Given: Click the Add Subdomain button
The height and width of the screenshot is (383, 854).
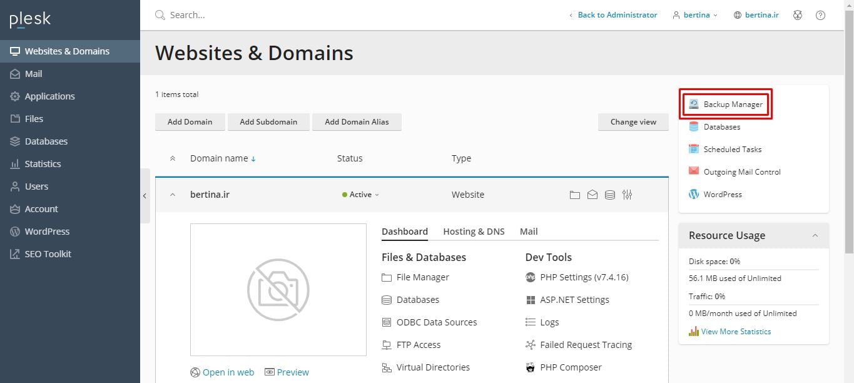Looking at the screenshot, I should pos(268,122).
